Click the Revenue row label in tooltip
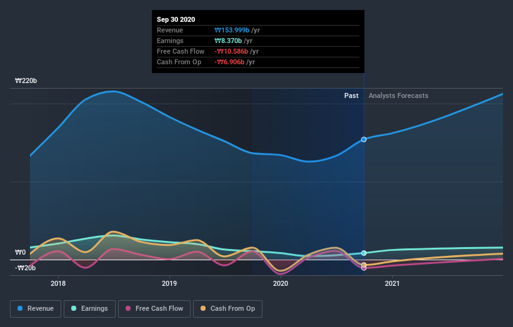 pos(170,30)
